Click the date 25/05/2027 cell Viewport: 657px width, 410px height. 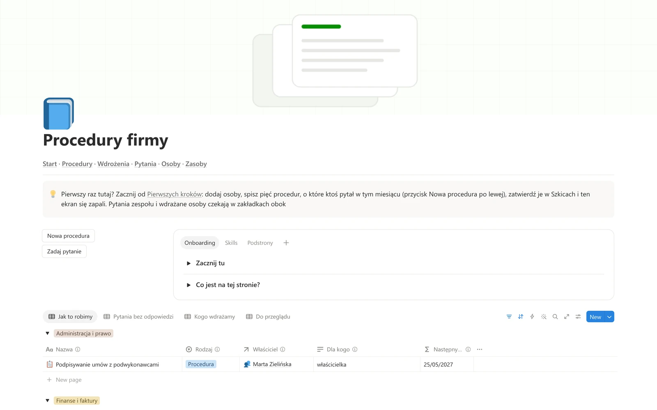[x=447, y=364]
